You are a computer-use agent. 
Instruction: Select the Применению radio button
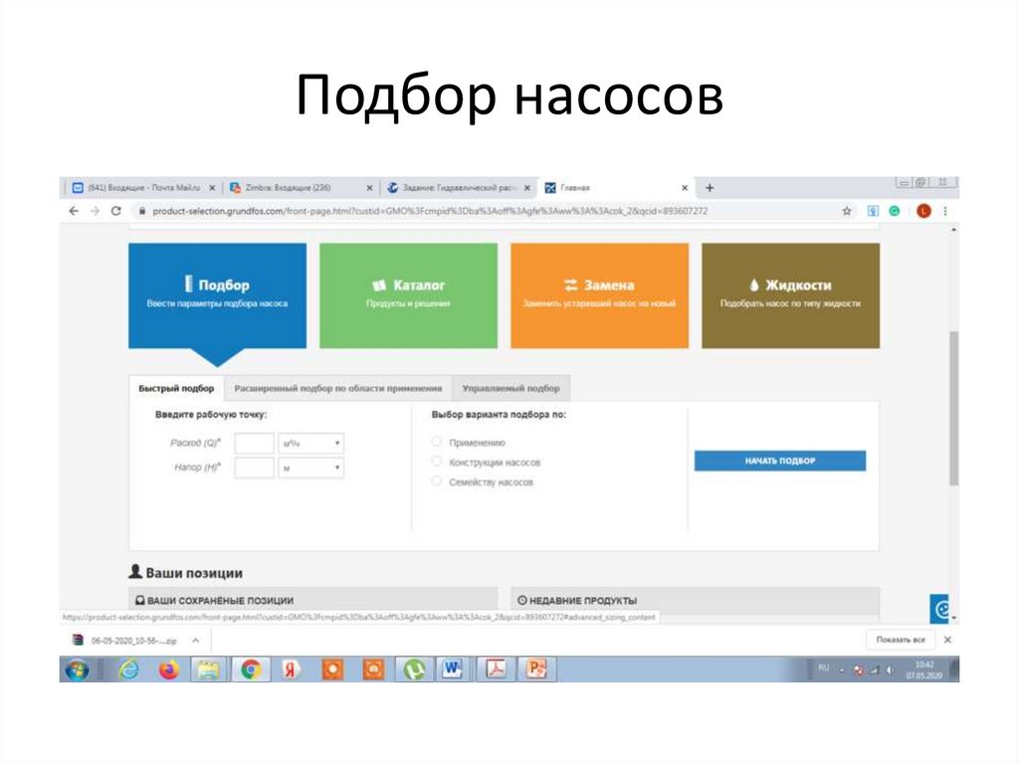point(436,442)
